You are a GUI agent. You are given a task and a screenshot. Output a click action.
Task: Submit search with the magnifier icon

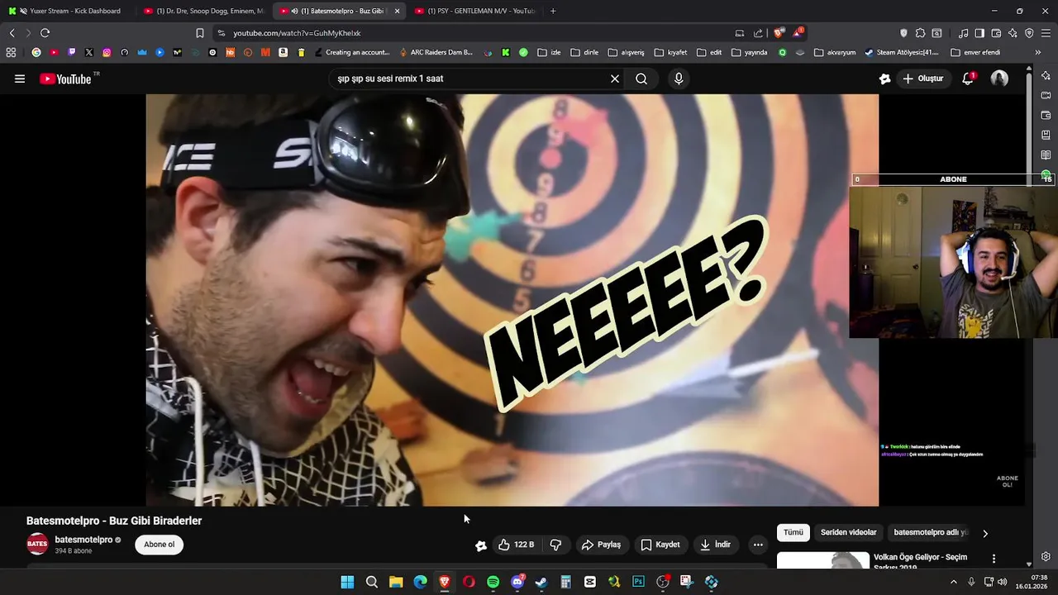click(641, 79)
